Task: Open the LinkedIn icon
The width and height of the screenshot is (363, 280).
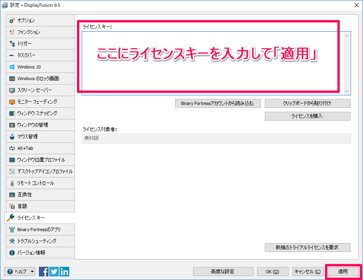Action: (x=65, y=272)
